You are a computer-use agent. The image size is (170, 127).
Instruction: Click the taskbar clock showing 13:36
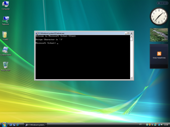(x=166, y=125)
